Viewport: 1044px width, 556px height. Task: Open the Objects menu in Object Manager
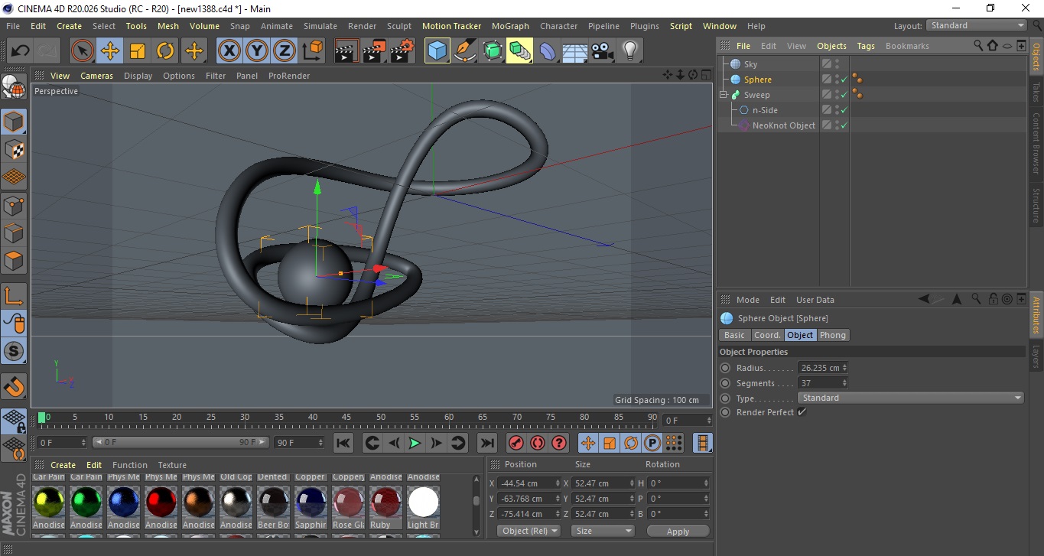coord(831,46)
